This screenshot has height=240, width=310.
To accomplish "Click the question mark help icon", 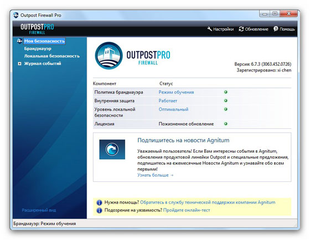I will [x=276, y=29].
